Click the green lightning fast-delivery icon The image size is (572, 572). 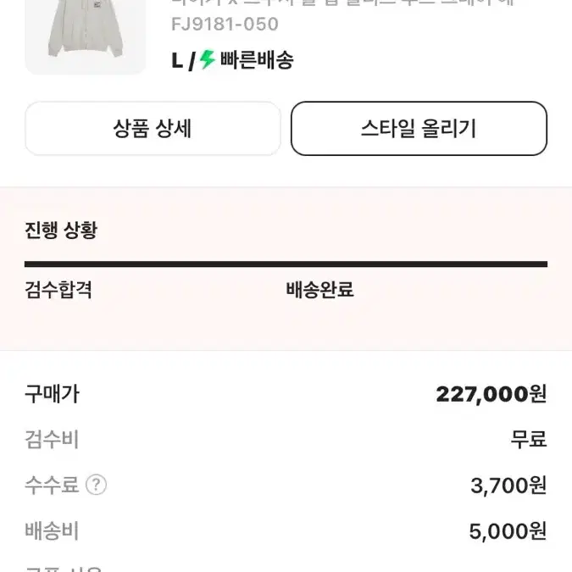point(208,59)
